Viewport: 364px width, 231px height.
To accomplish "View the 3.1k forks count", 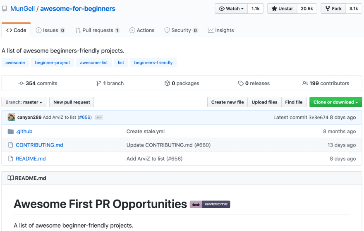I will click(x=354, y=9).
